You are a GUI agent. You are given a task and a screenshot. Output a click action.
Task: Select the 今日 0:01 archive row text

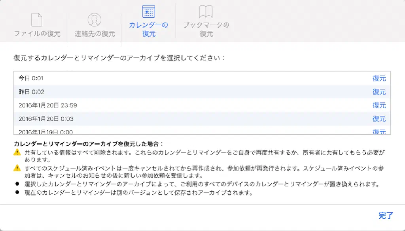tap(31, 79)
